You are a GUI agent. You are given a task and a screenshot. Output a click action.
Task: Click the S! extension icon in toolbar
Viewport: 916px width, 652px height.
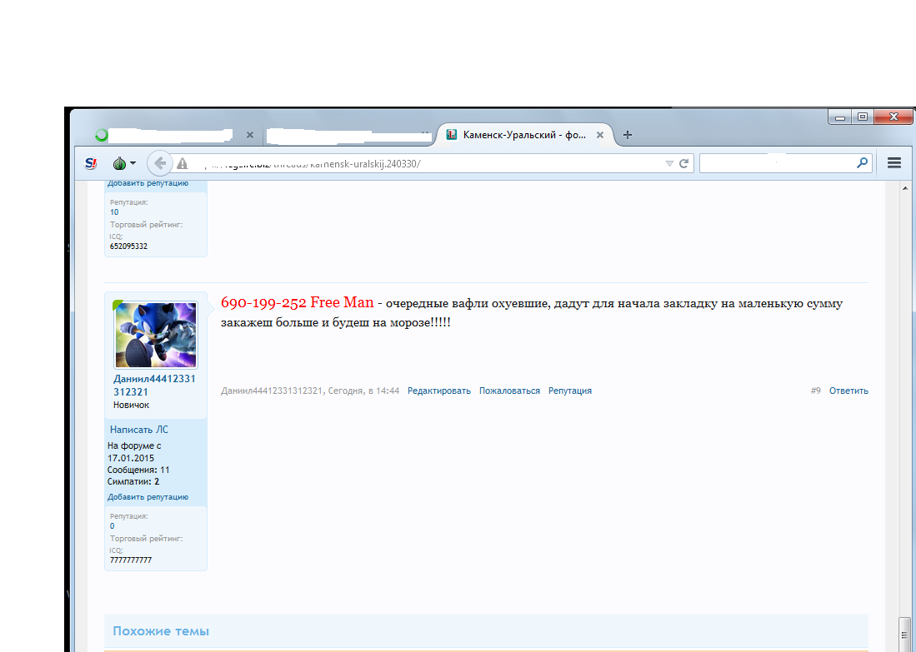tap(91, 164)
